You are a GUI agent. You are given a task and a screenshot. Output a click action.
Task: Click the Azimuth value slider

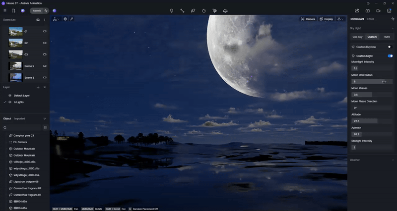tap(372, 134)
